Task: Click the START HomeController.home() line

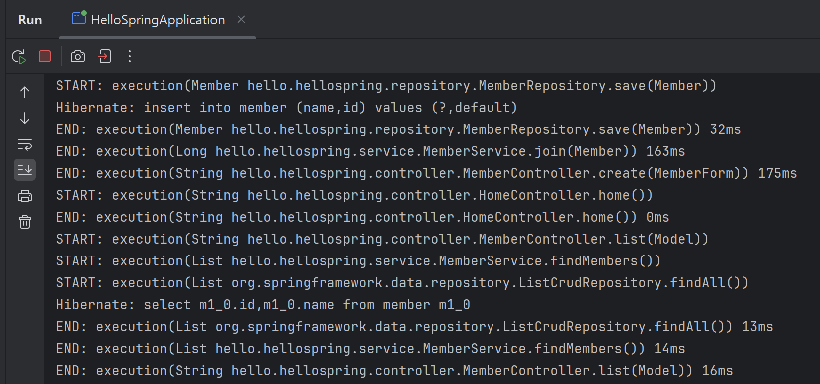Action: click(354, 195)
